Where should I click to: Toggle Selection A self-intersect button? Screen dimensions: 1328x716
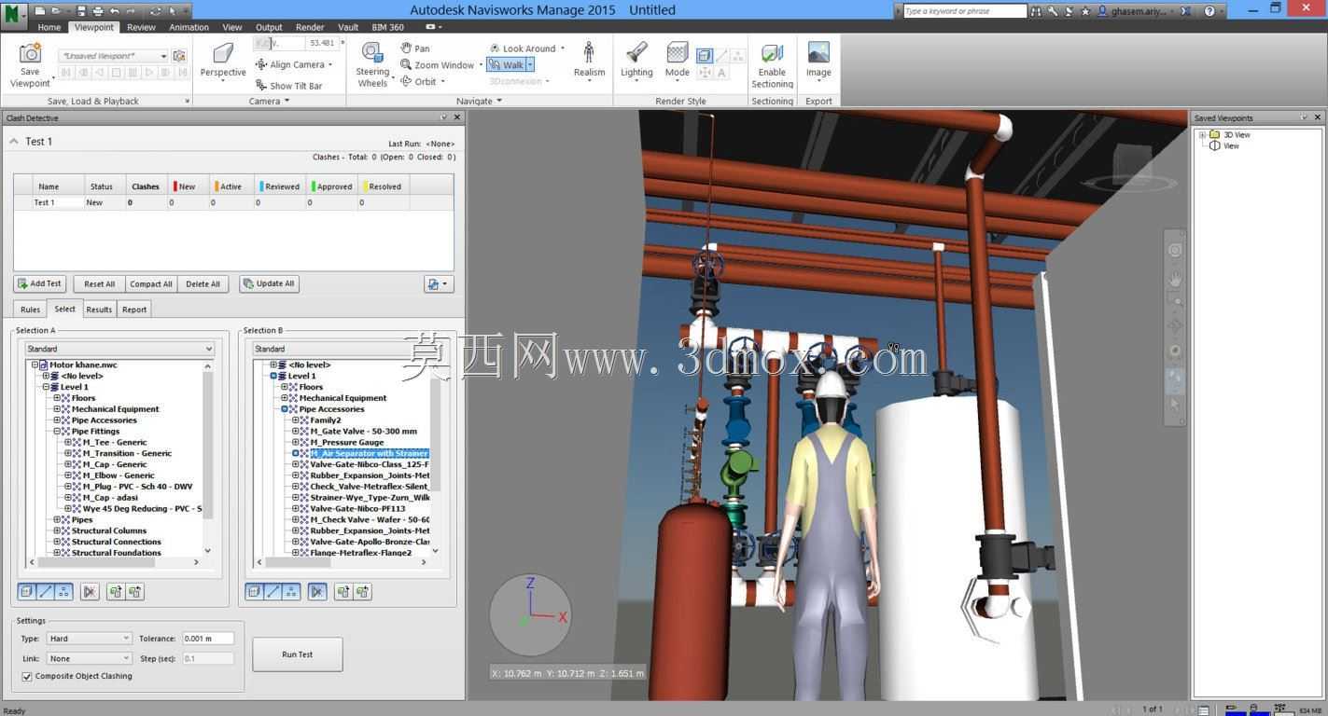point(90,591)
